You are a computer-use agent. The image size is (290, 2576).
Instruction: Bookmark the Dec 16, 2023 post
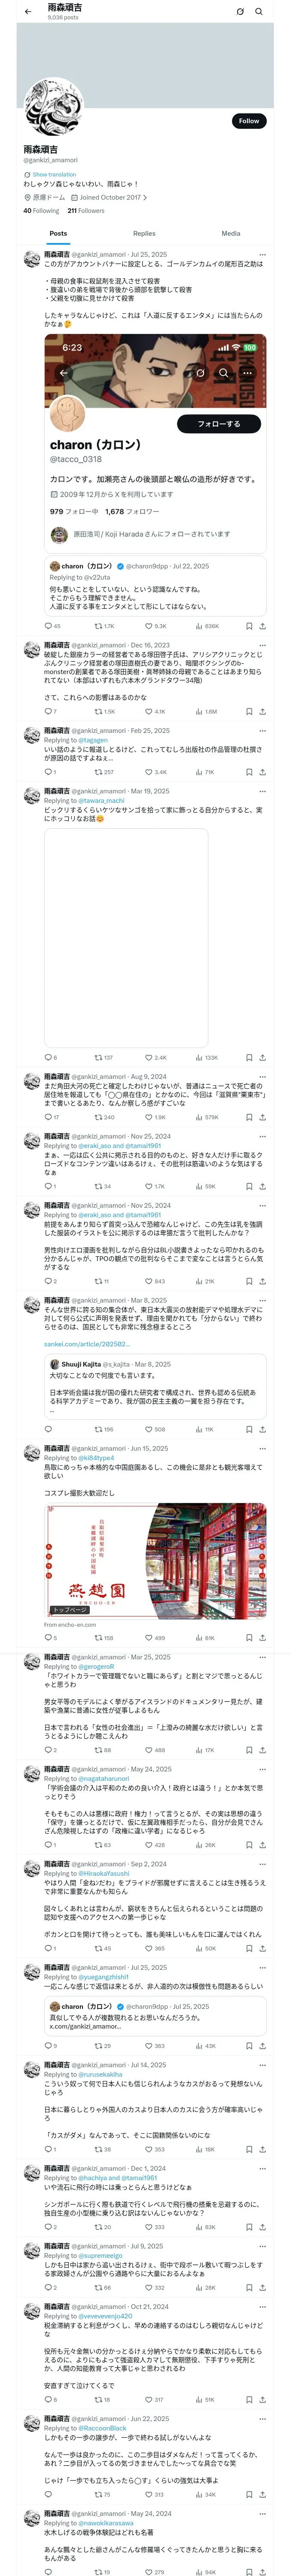(x=249, y=712)
